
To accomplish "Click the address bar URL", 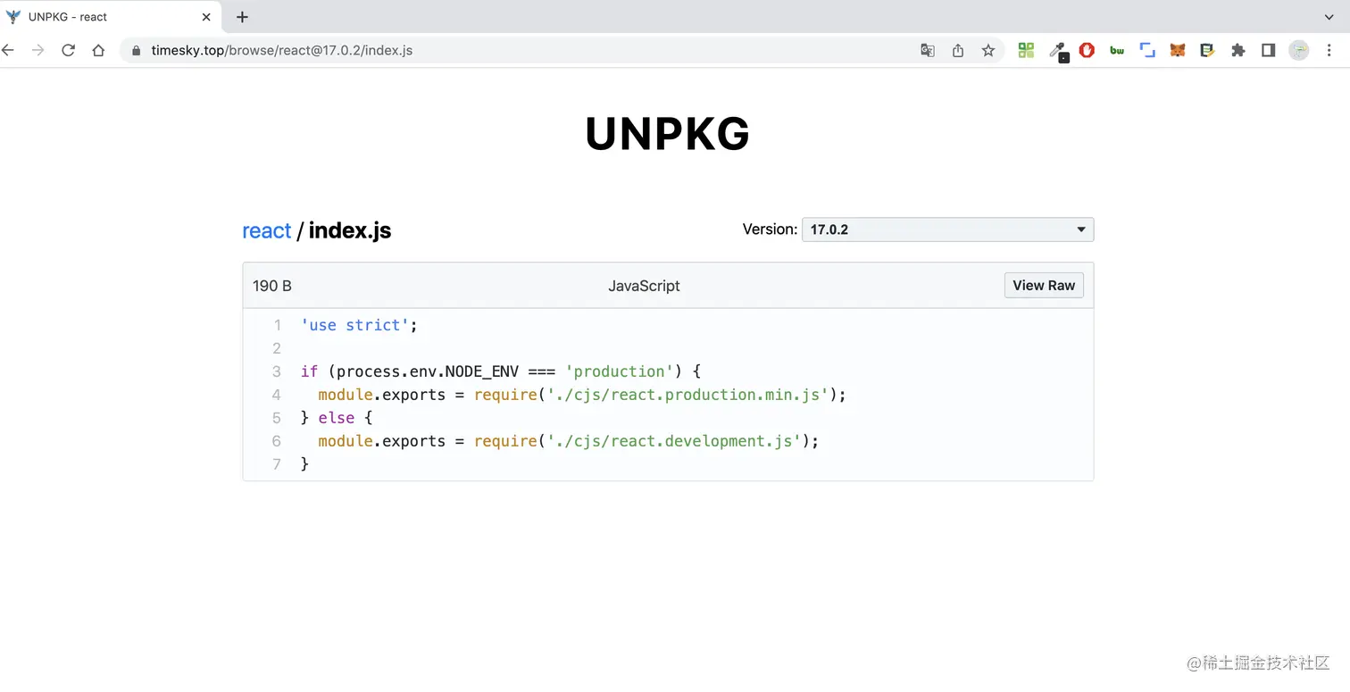I will pyautogui.click(x=282, y=51).
